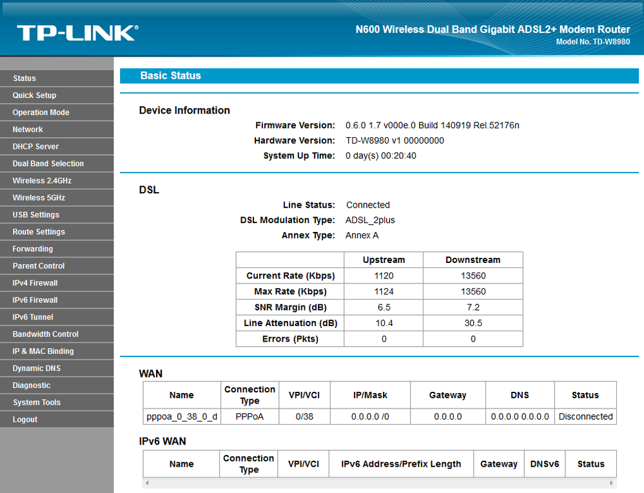Click upstream current rate 1120
This screenshot has width=644, height=493.
click(384, 276)
